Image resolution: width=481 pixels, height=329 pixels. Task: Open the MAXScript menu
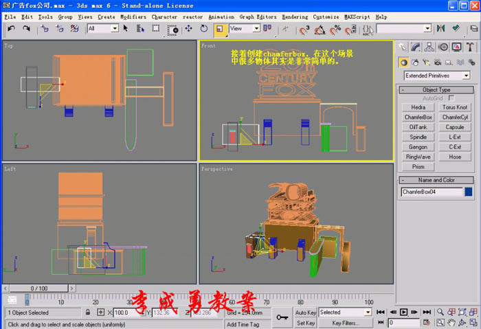point(357,17)
